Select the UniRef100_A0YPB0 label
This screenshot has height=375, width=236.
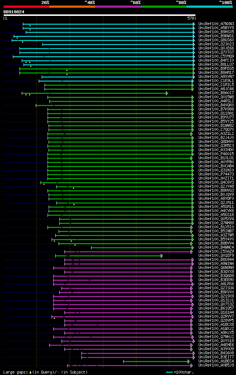click(x=216, y=162)
